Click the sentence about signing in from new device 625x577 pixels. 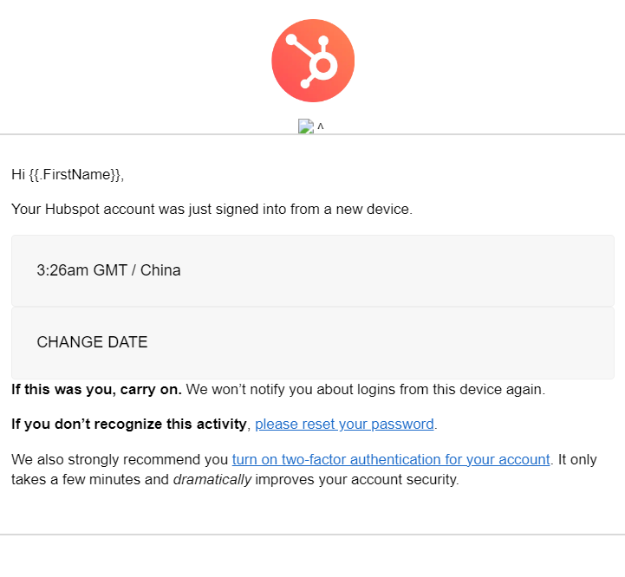pyautogui.click(x=212, y=209)
